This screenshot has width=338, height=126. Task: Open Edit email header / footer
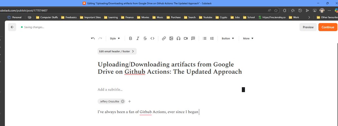point(117,51)
